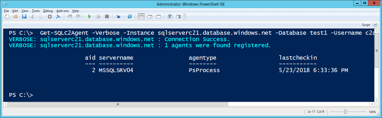Click the Show Command Add-on button
382x118 pixels.
pos(178,17)
